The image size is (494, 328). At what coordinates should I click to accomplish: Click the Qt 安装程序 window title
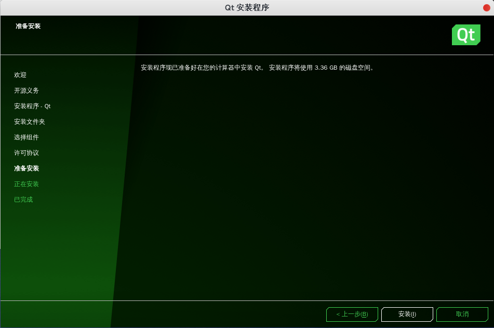pyautogui.click(x=247, y=7)
